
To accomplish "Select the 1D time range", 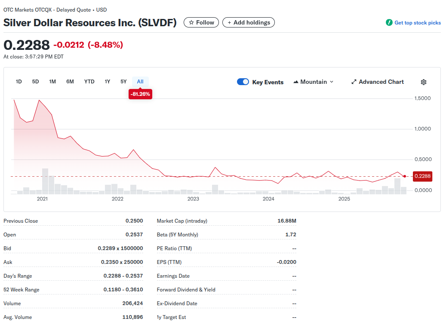I will point(19,82).
